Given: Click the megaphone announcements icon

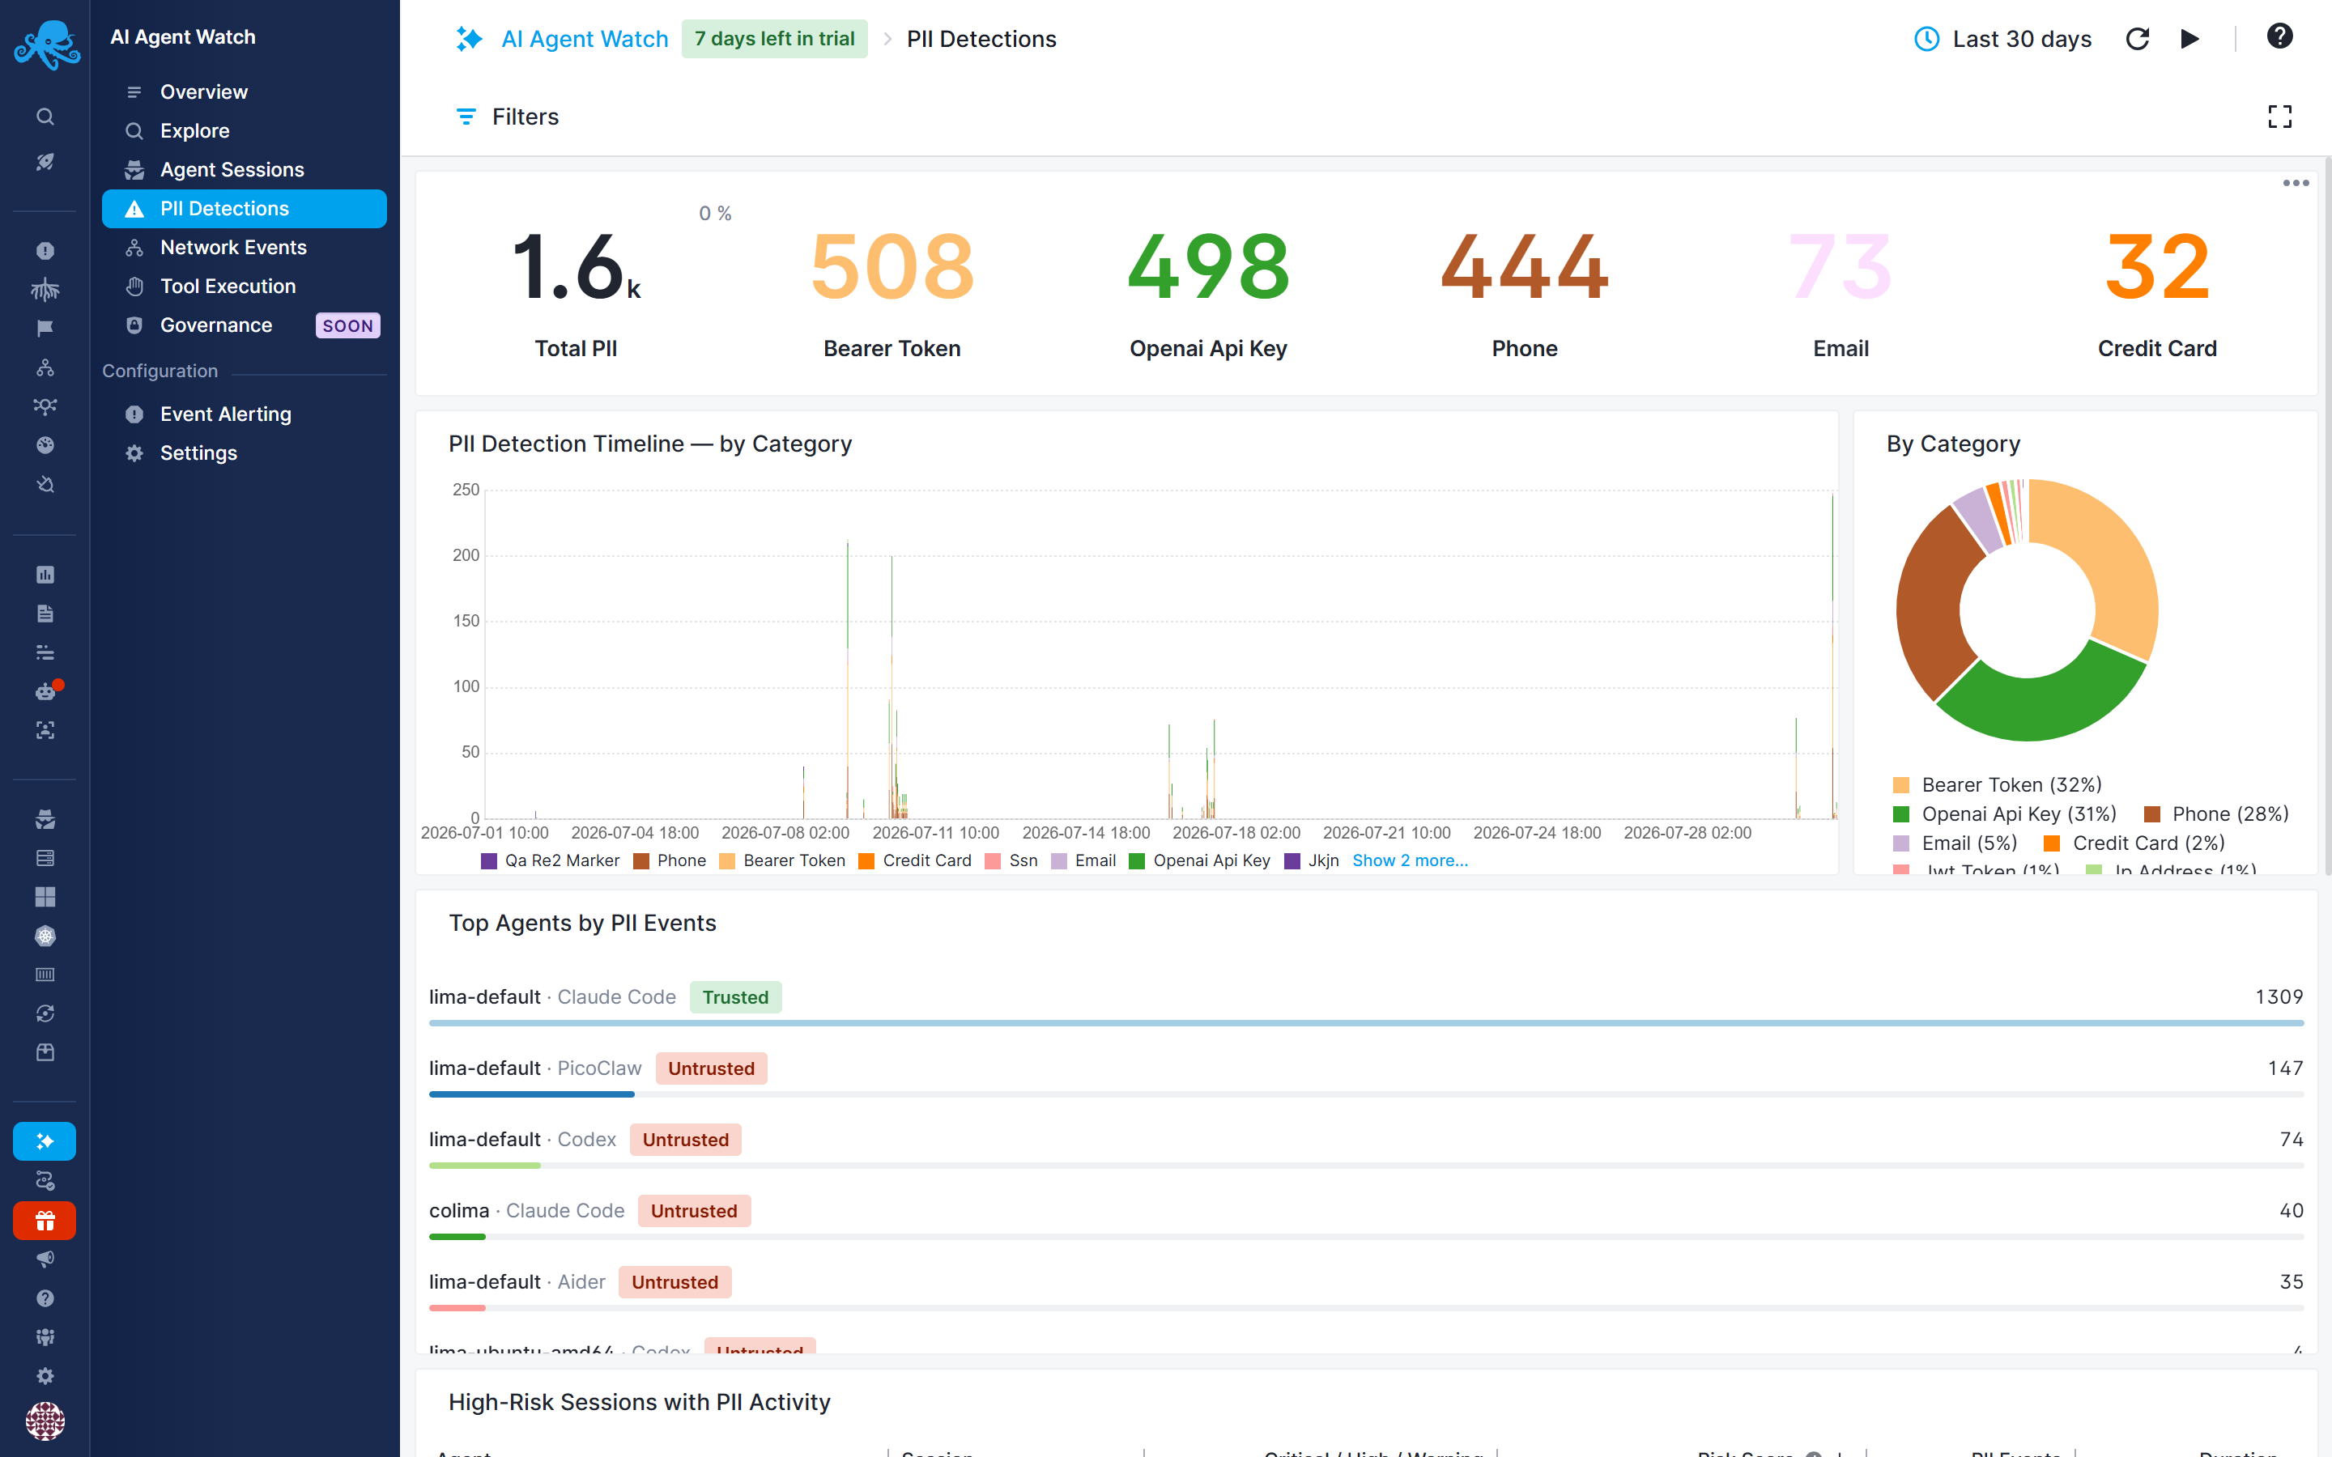Looking at the screenshot, I should (x=45, y=1259).
